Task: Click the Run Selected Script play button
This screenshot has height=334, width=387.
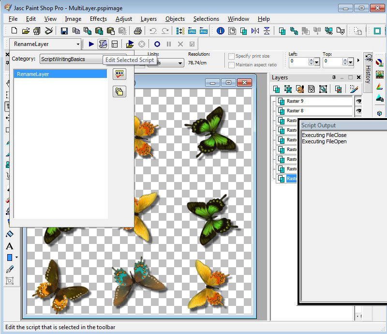Action: pos(91,44)
